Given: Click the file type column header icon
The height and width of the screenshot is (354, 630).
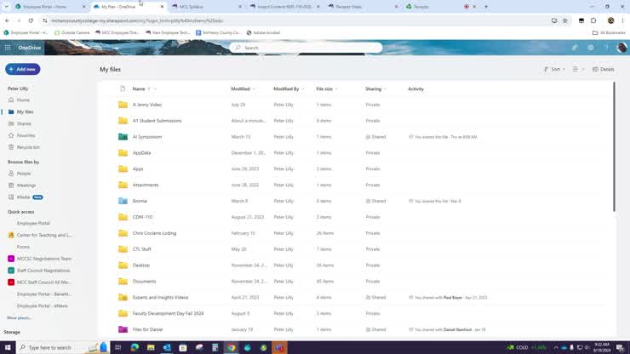Looking at the screenshot, I should 123,88.
